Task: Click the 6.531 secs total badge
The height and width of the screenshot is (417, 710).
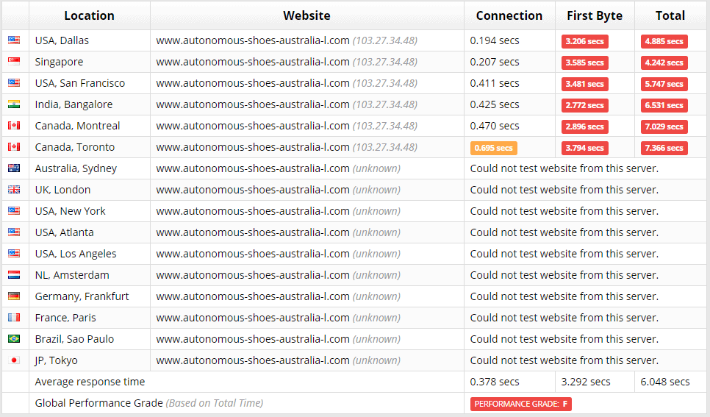Action: tap(664, 105)
